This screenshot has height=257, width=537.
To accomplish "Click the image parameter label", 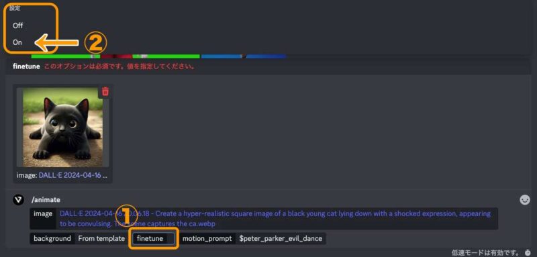I will click(x=43, y=214).
